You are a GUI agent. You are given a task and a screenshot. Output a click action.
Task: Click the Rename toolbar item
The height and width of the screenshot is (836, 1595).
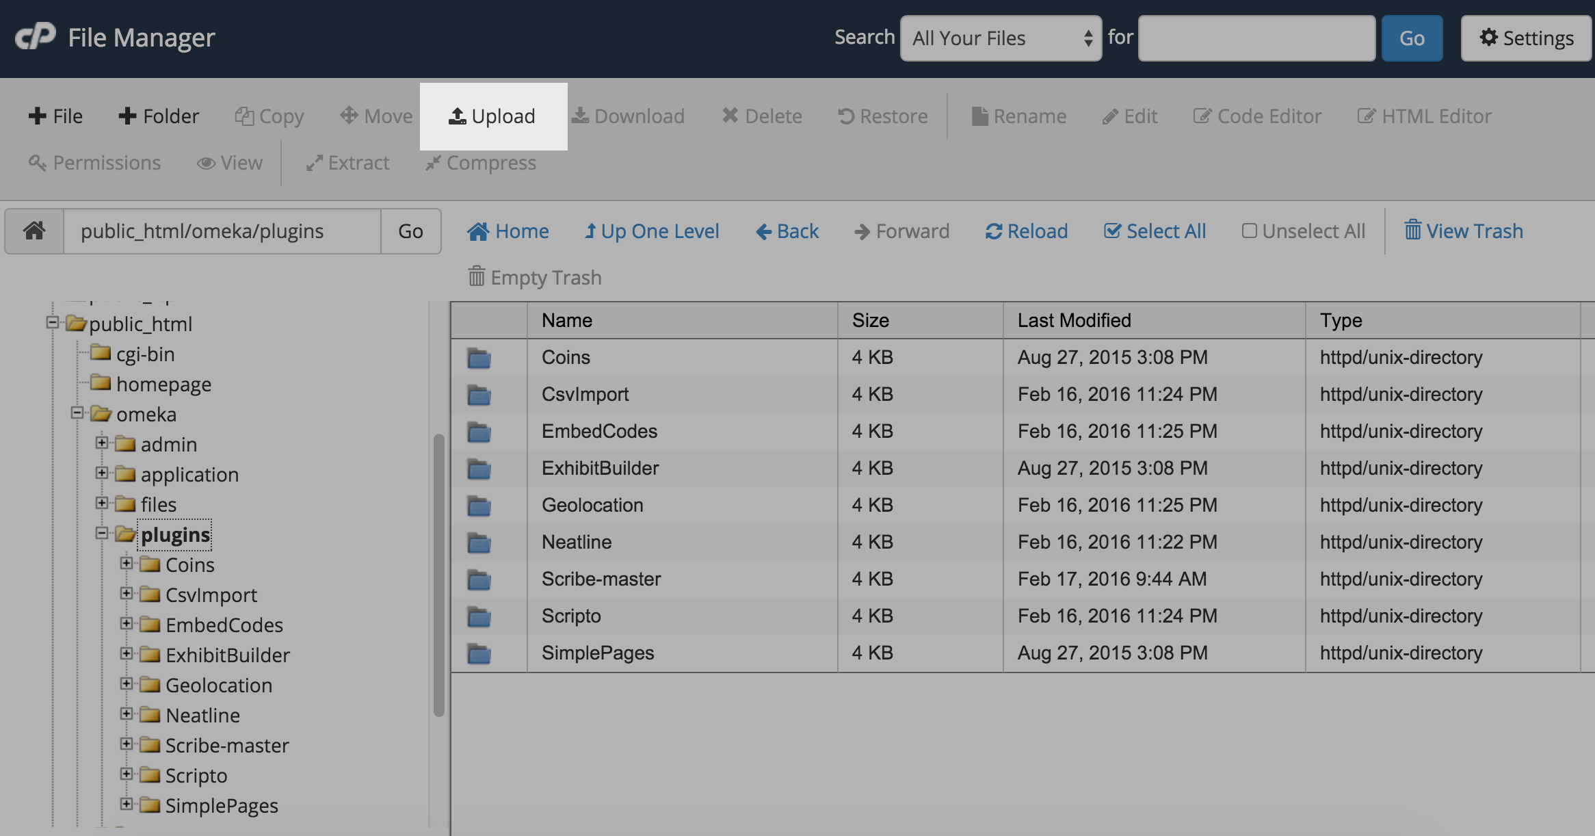[1019, 116]
